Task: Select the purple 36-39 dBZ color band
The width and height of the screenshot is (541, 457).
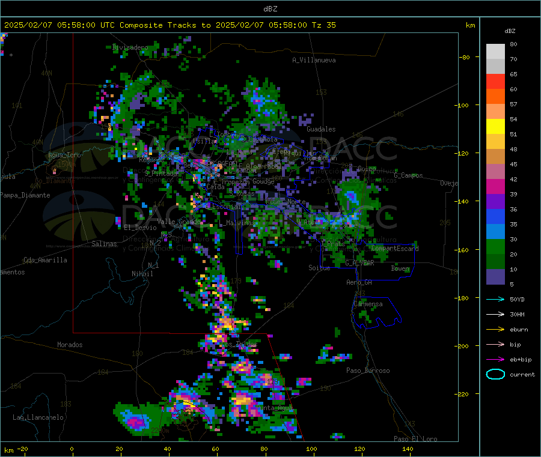Action: [x=495, y=202]
